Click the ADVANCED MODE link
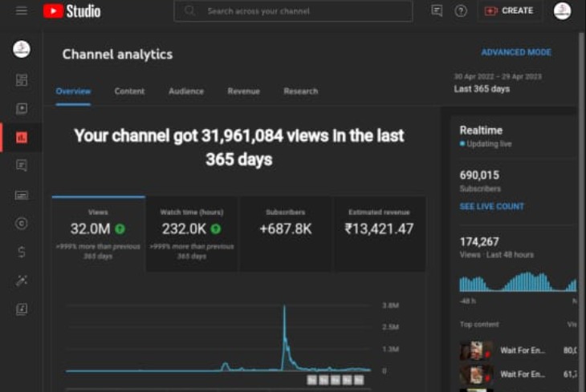 pyautogui.click(x=516, y=52)
